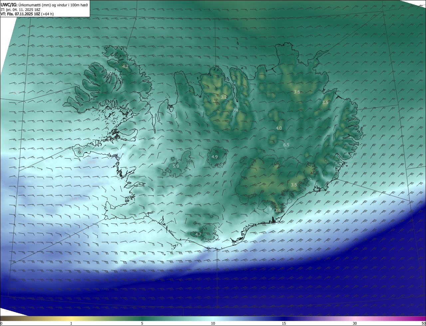Click the 4.0 value label on the map
This screenshot has height=326, width=426.
coord(279,128)
